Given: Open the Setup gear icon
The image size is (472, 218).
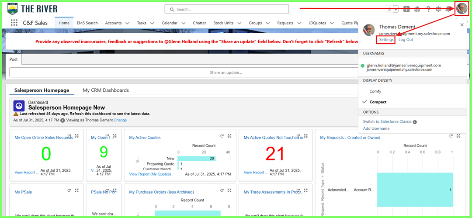Looking at the screenshot, I should (x=438, y=9).
